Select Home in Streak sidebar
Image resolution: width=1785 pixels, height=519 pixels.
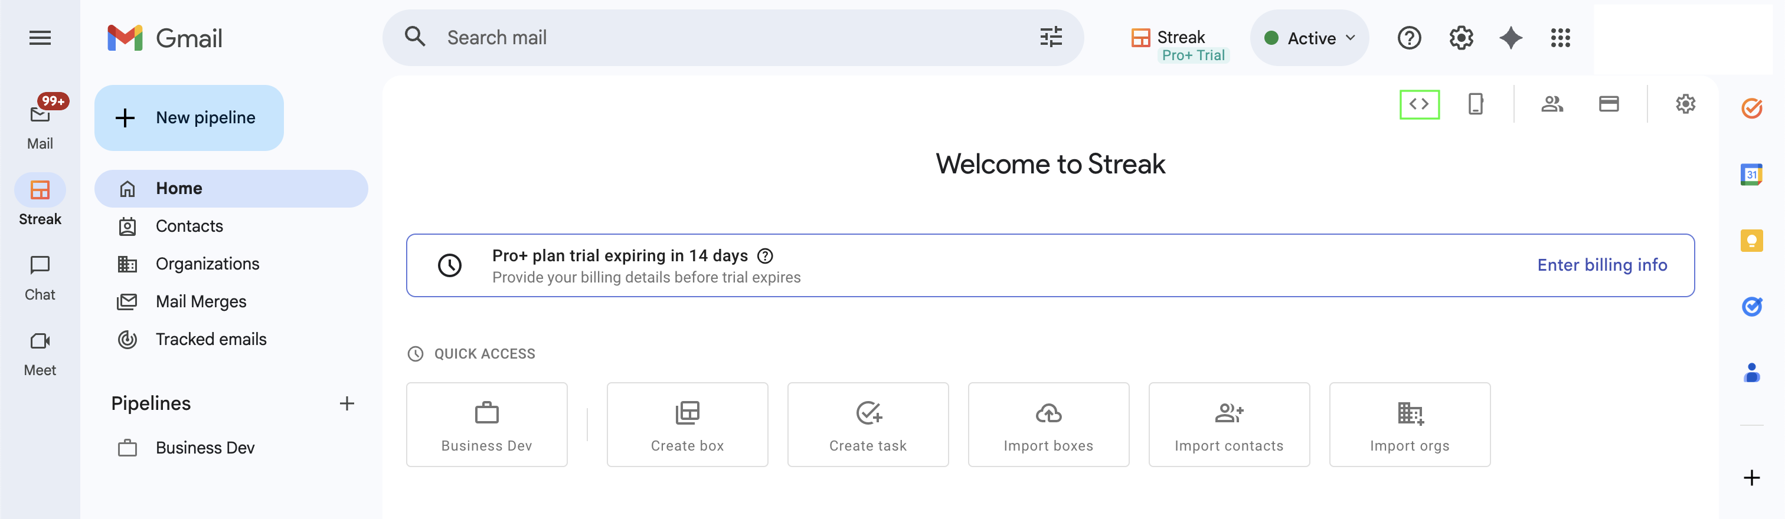coord(231,188)
